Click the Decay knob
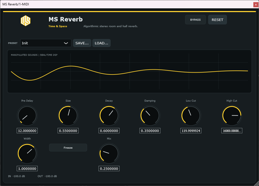 pos(109,115)
